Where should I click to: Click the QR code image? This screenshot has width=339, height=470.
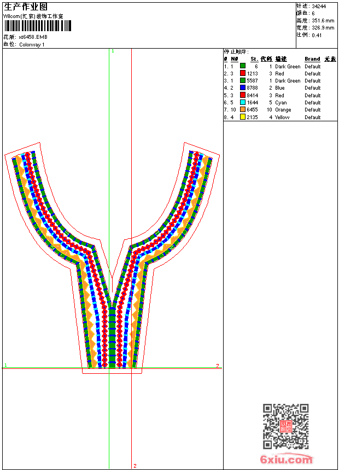point(286,426)
